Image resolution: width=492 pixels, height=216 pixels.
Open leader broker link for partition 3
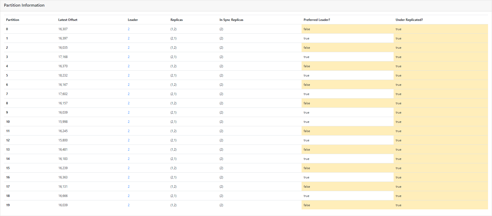coord(129,57)
